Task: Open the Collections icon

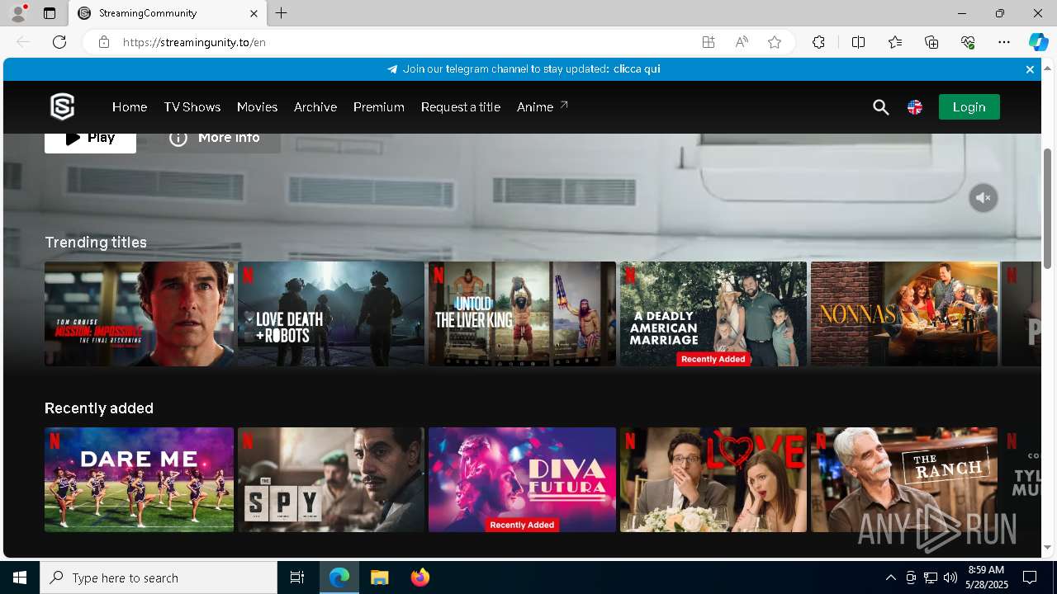Action: click(x=931, y=42)
